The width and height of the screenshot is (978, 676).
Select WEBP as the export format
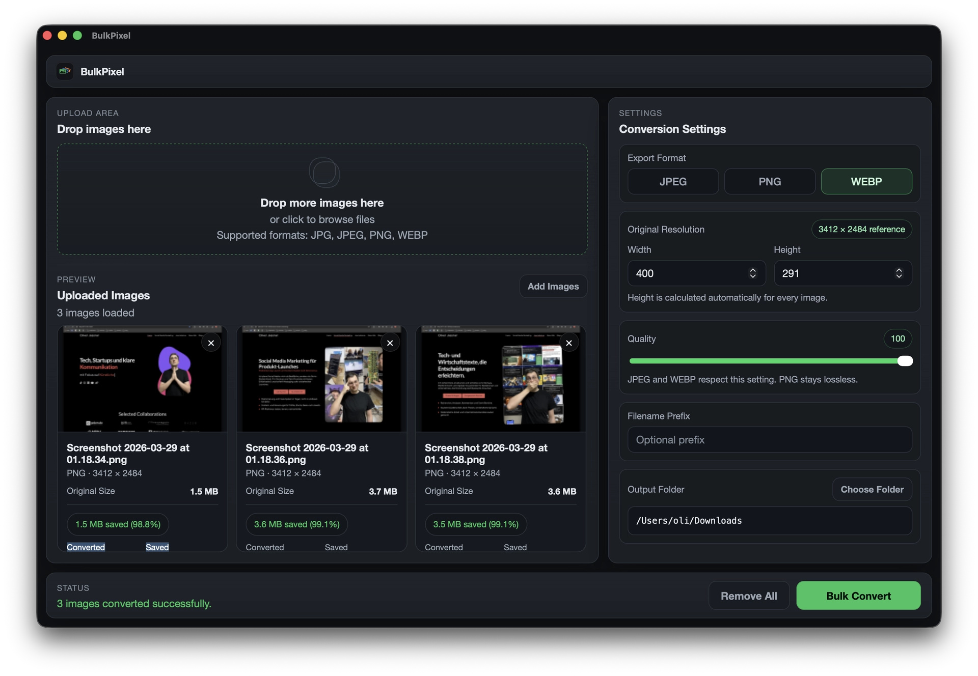pos(866,181)
